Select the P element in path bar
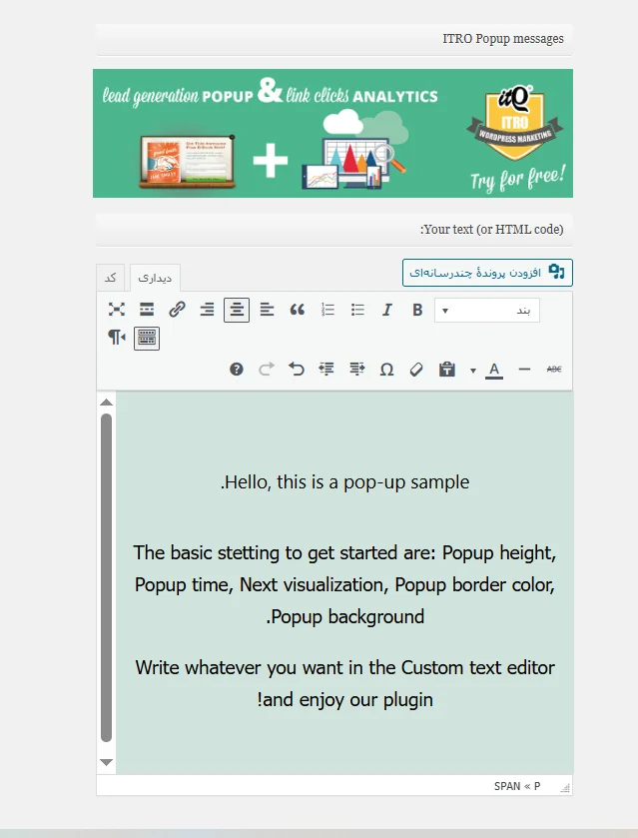The image size is (638, 838). pos(537,786)
